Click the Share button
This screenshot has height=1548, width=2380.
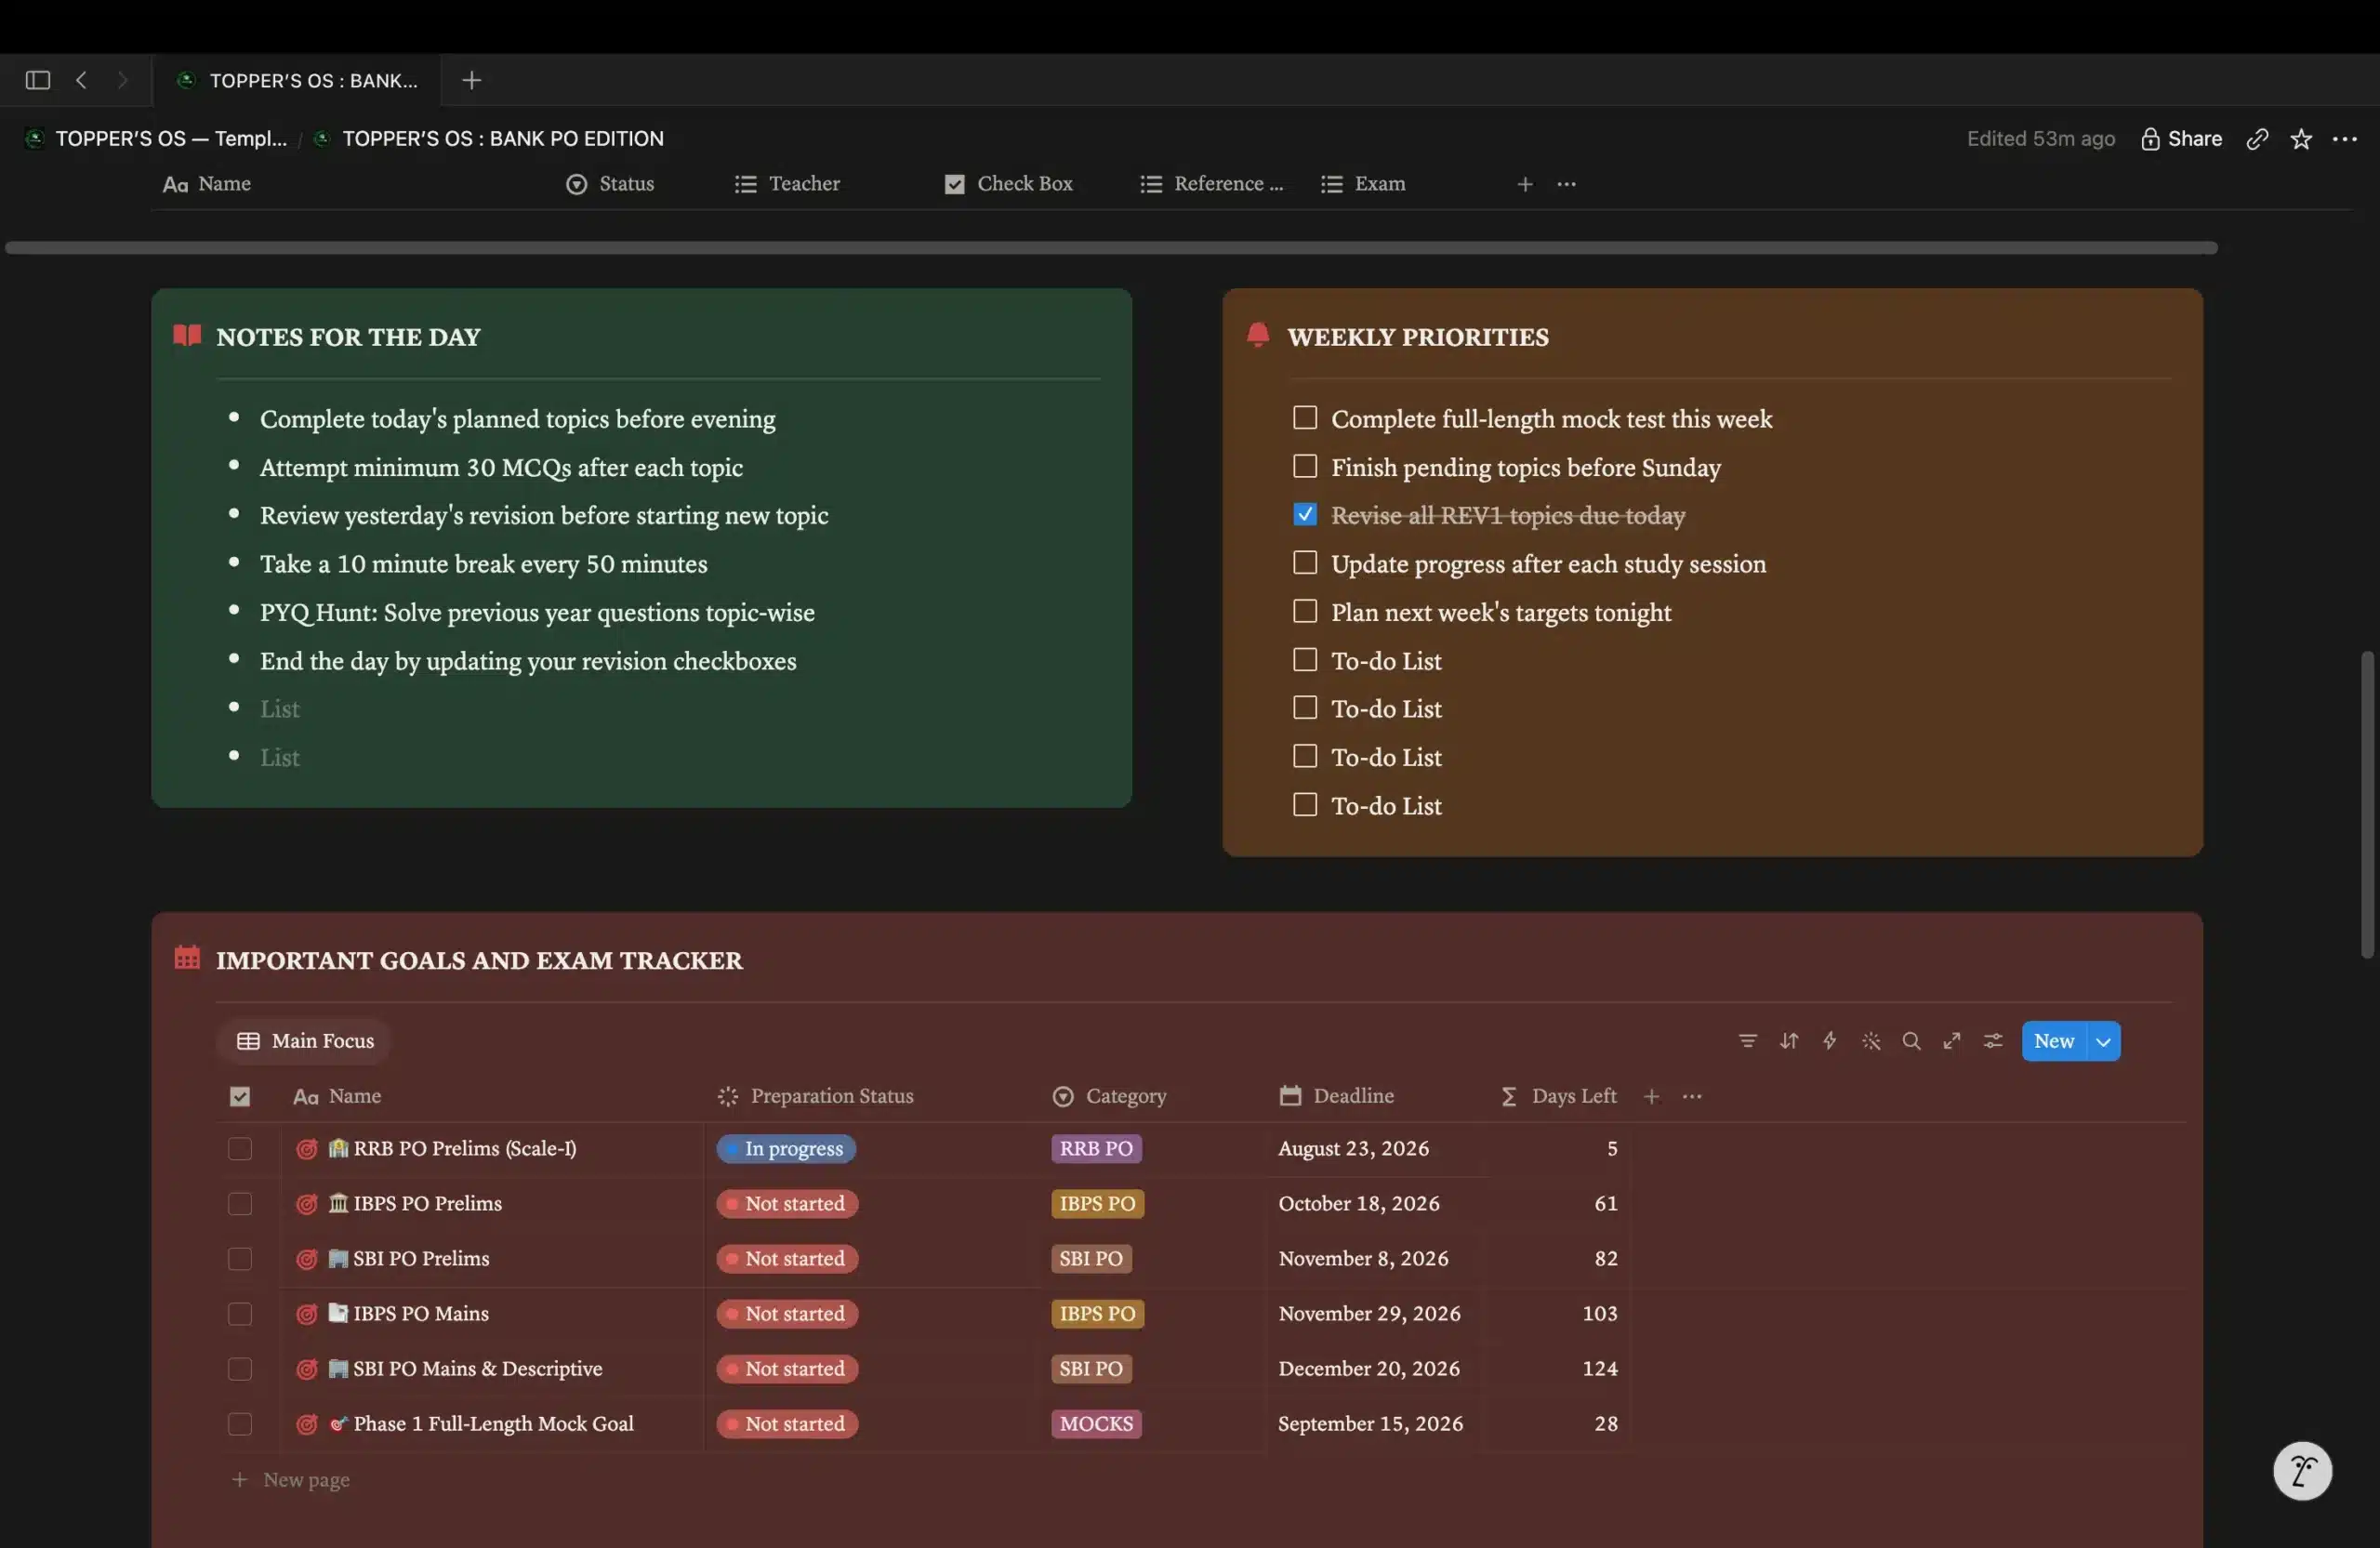(x=2181, y=139)
